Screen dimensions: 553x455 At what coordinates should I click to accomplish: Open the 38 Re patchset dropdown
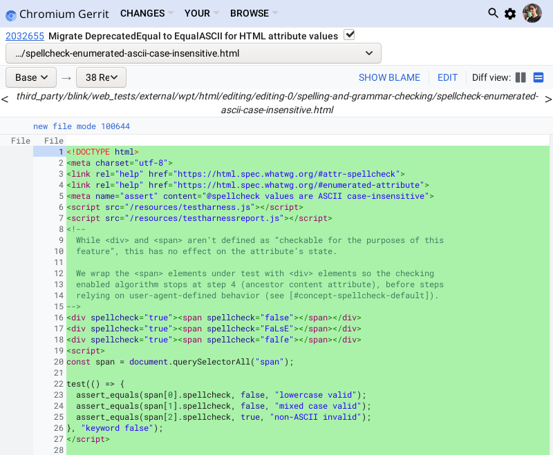click(101, 77)
